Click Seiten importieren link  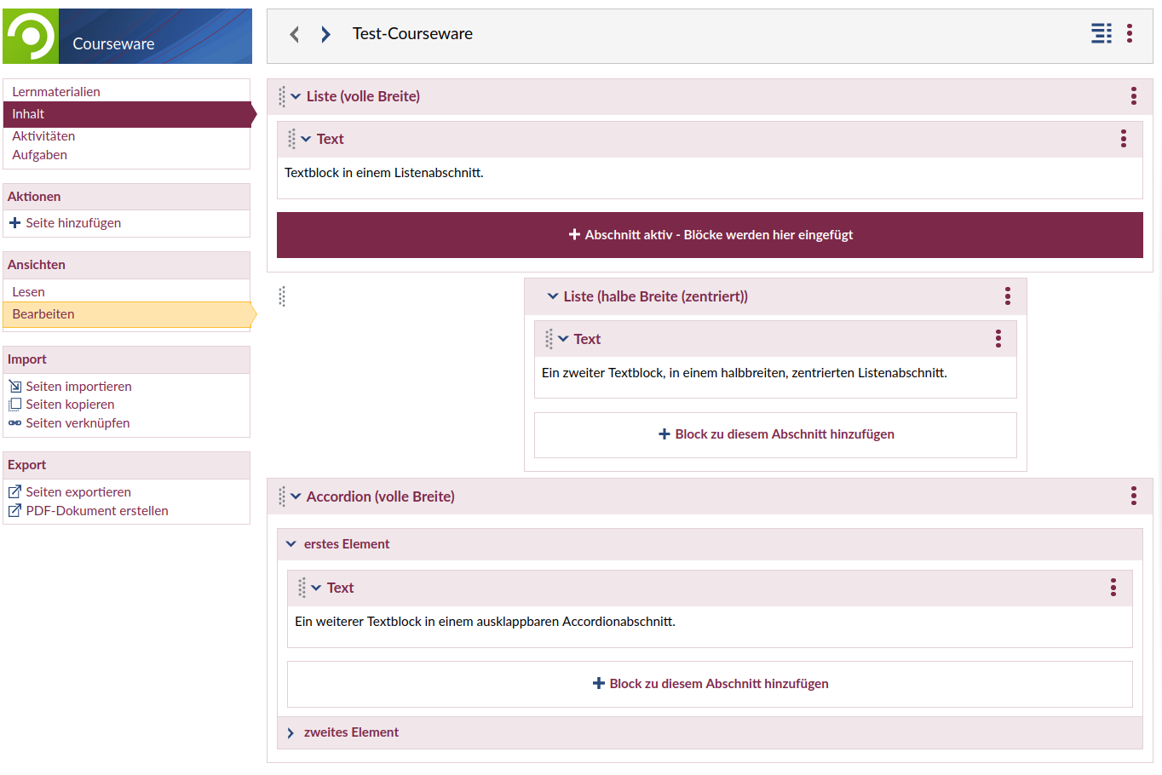coord(78,387)
